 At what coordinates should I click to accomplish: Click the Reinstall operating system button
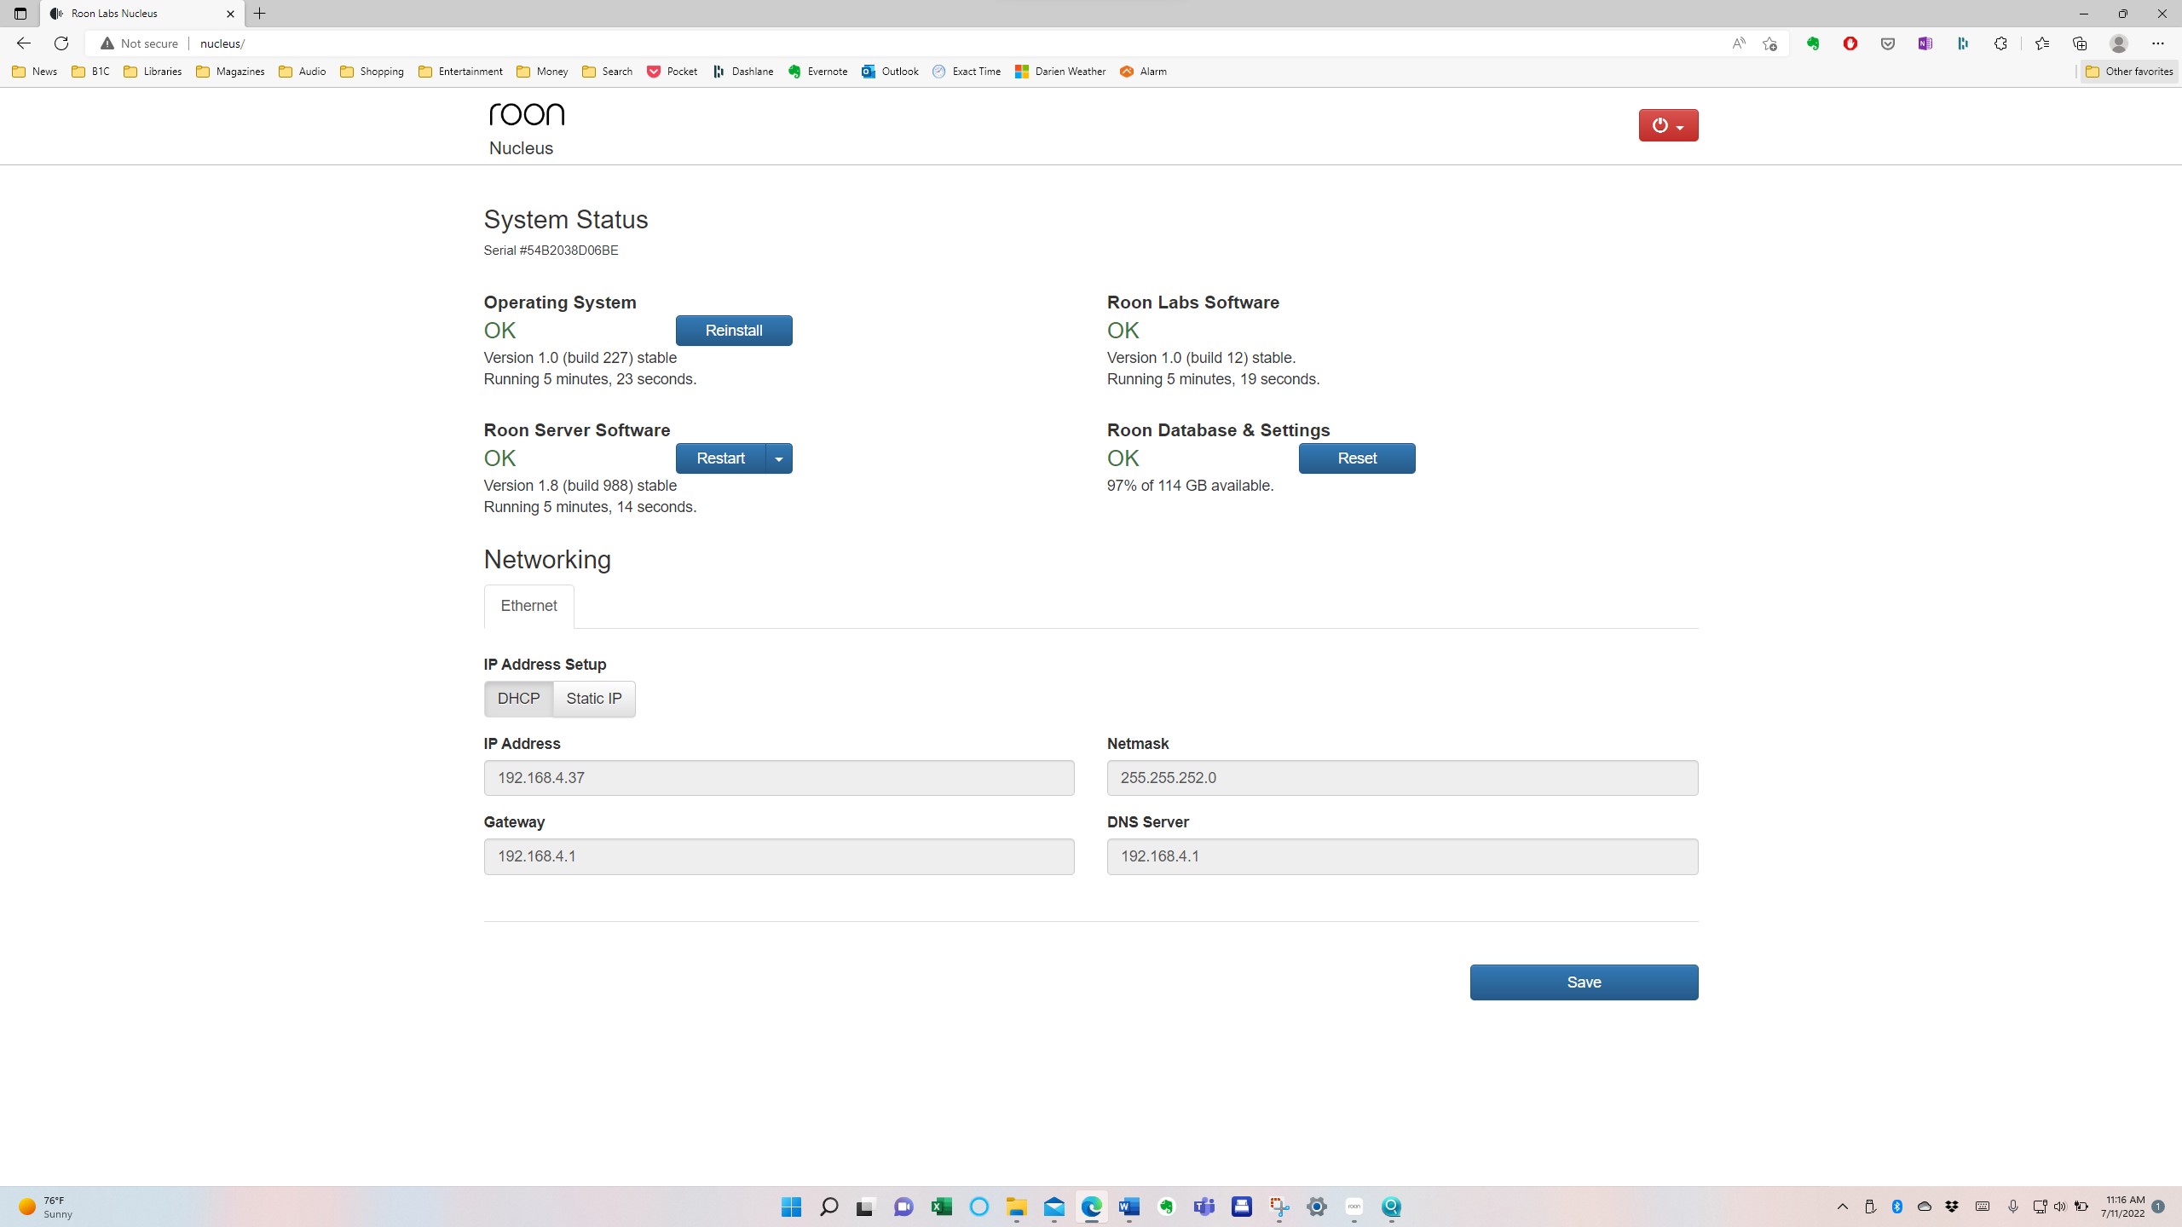[x=734, y=331]
